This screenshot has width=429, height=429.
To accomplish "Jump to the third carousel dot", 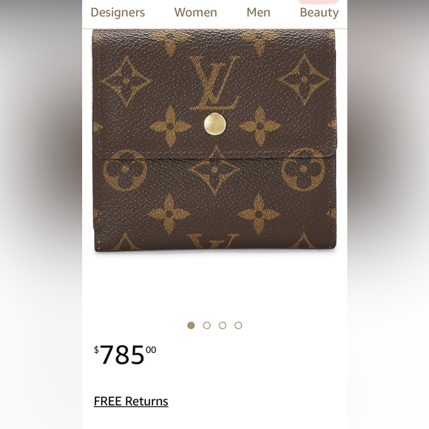I will (223, 325).
